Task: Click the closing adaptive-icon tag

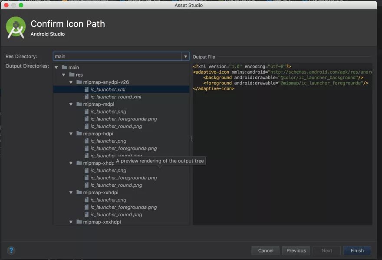Action: point(214,89)
